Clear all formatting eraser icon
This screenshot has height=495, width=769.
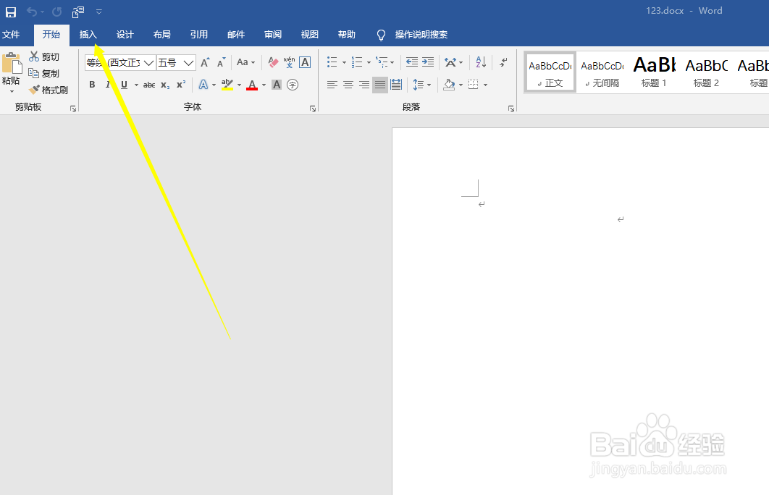(273, 62)
